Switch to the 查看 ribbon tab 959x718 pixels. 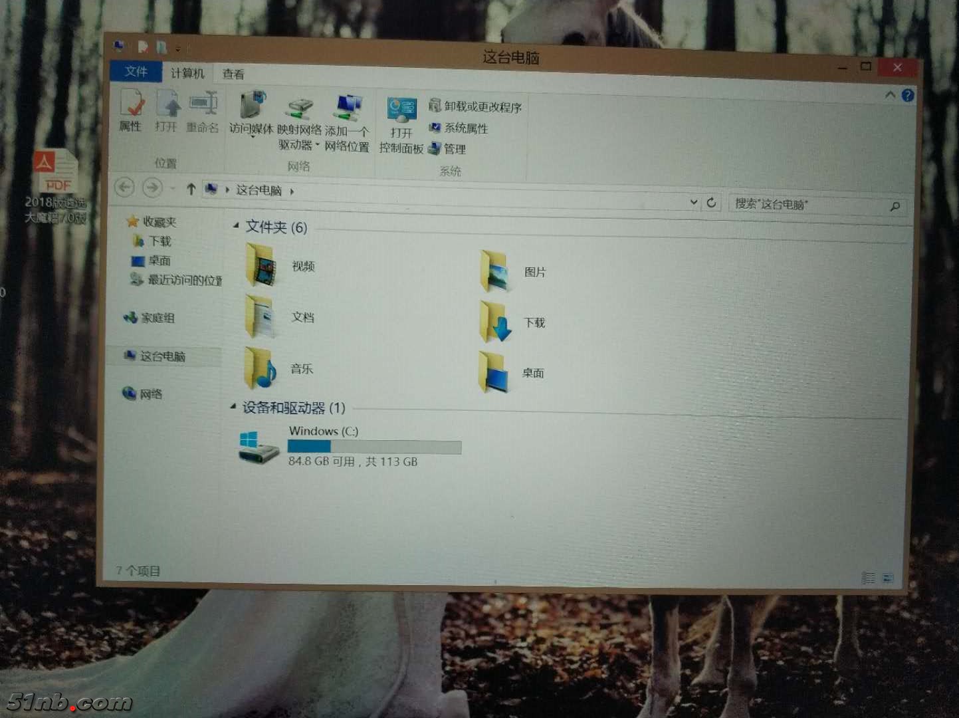232,74
